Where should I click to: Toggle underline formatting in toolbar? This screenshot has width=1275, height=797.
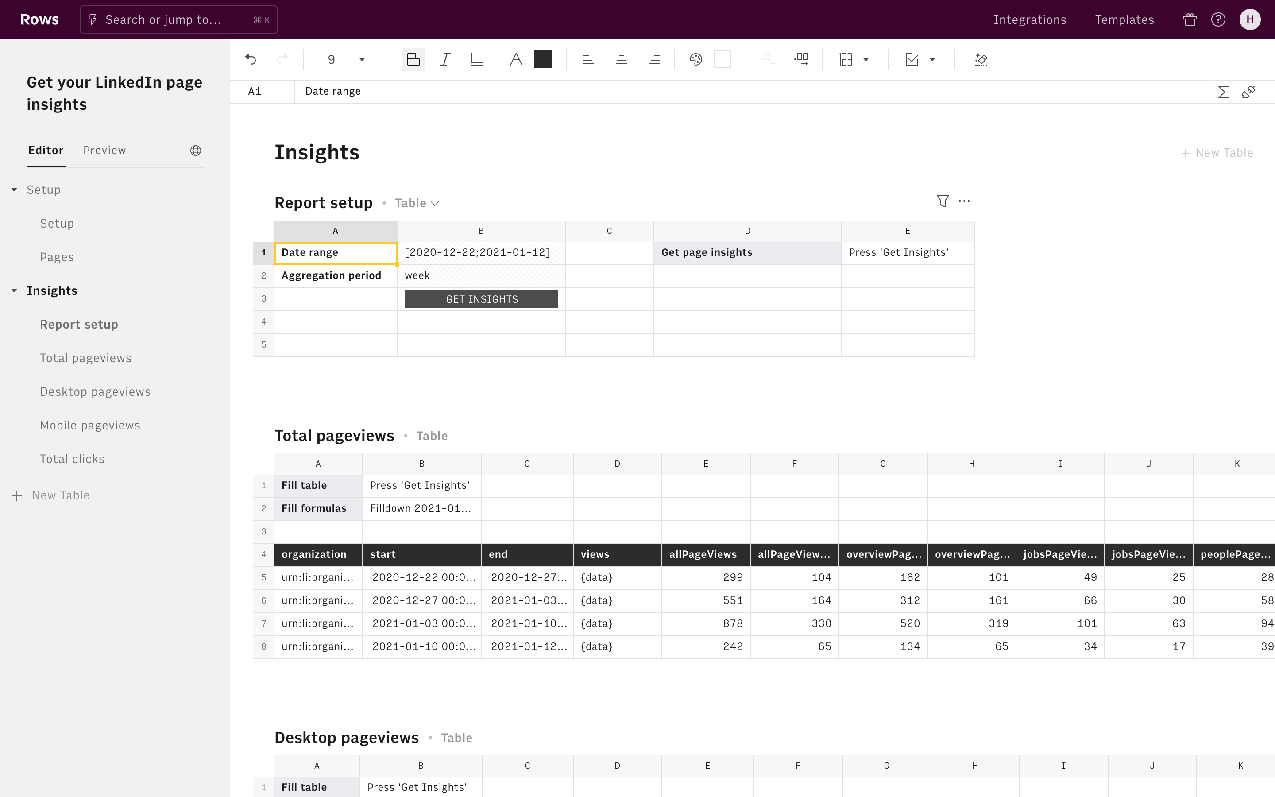[477, 60]
